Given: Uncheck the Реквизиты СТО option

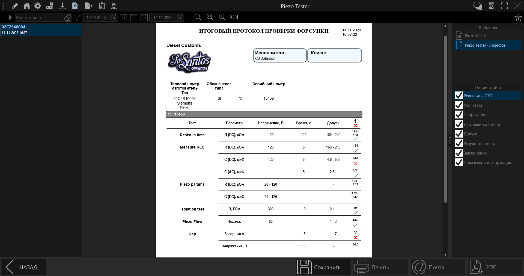Looking at the screenshot, I should point(459,96).
